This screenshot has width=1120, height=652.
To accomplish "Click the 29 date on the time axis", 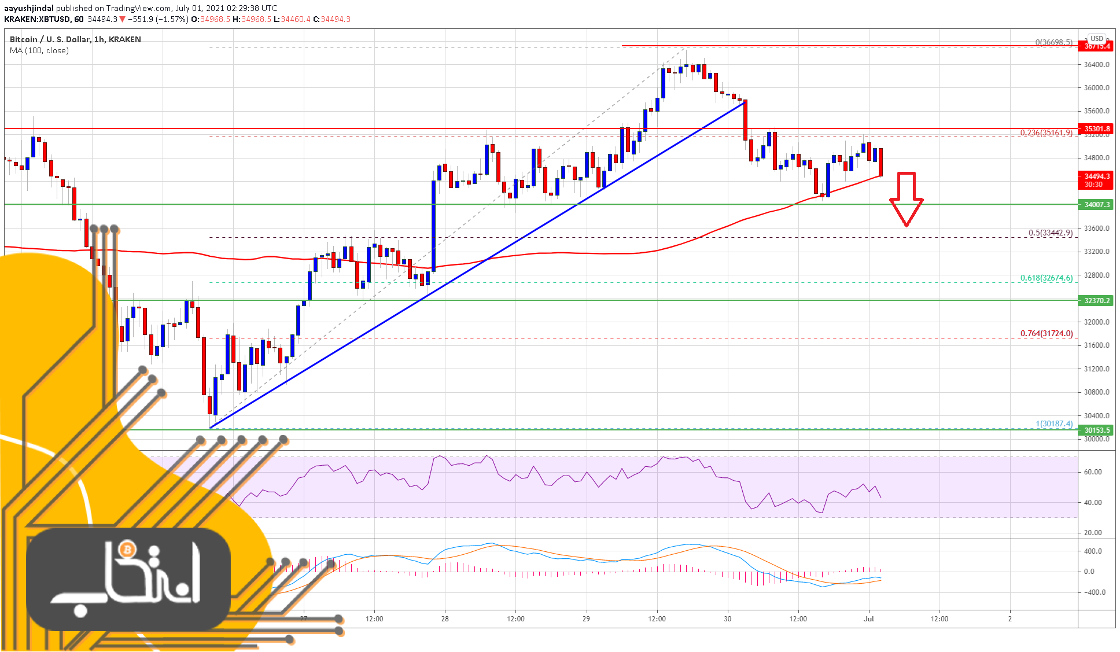I will [x=586, y=619].
